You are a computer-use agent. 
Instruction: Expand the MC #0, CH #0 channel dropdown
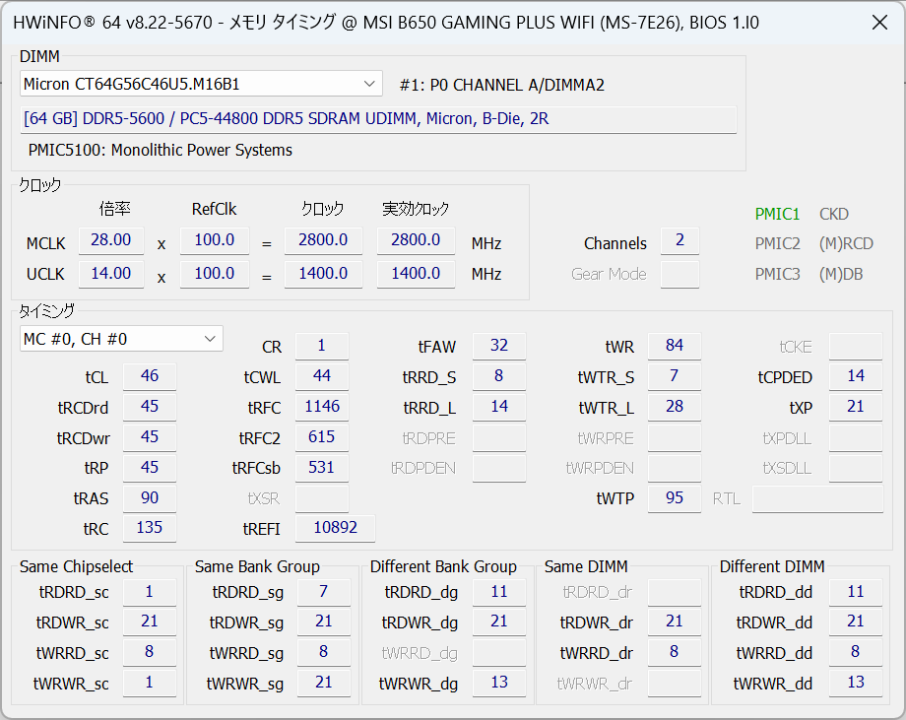[121, 339]
